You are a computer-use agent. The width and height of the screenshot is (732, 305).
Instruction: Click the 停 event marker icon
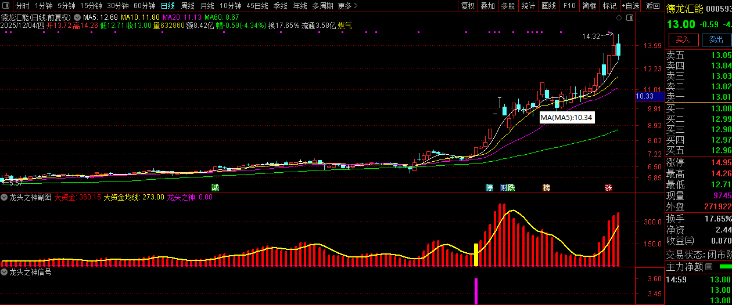[489, 188]
